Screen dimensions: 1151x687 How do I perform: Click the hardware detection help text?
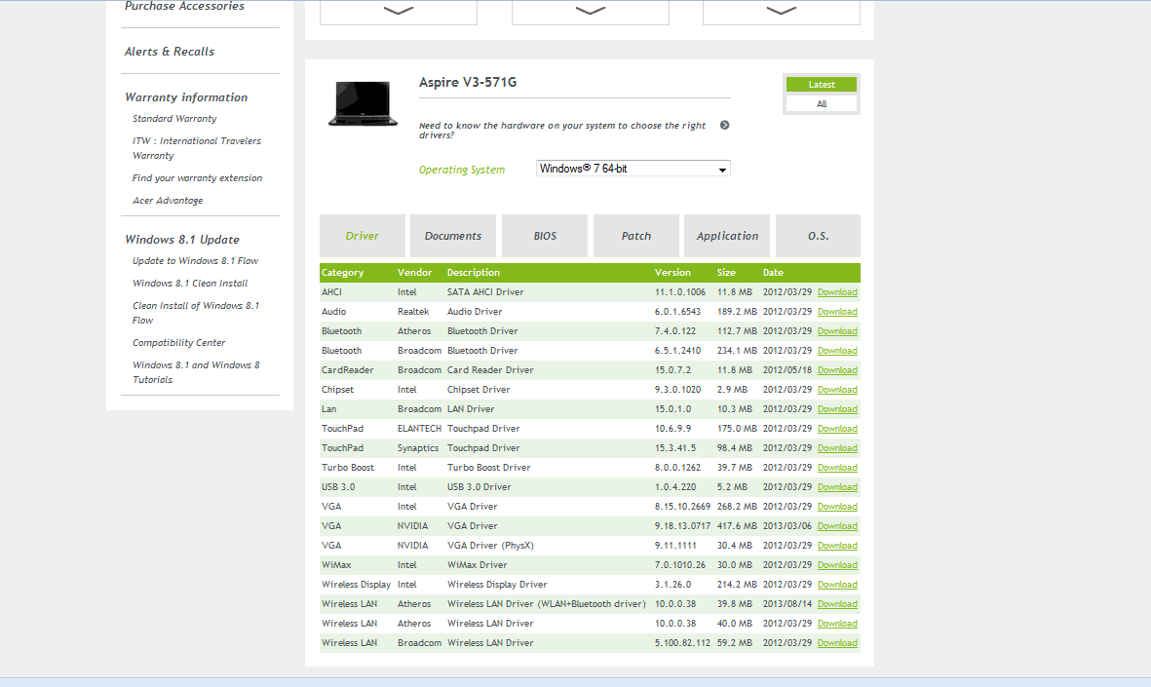point(562,130)
